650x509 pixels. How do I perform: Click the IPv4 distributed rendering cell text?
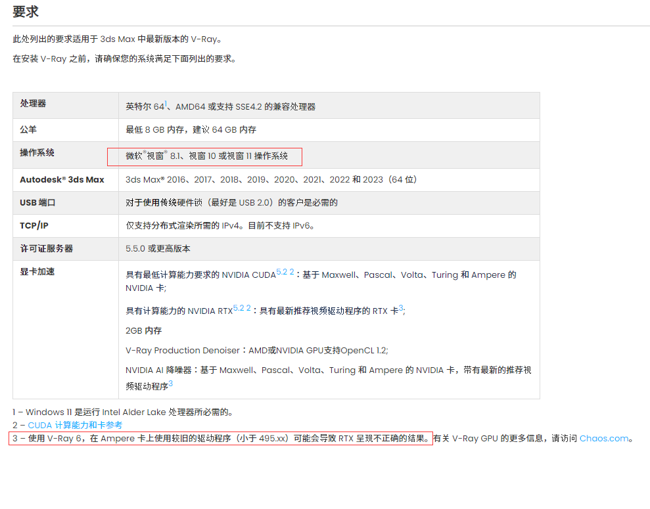[x=220, y=226]
